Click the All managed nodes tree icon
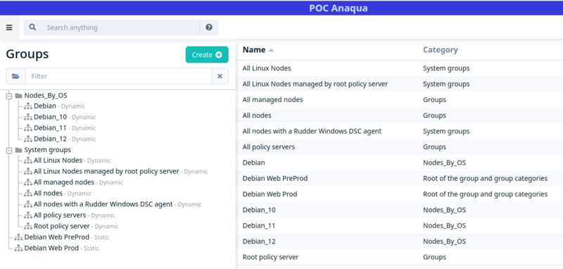This screenshot has height=269, width=563. tap(28, 182)
